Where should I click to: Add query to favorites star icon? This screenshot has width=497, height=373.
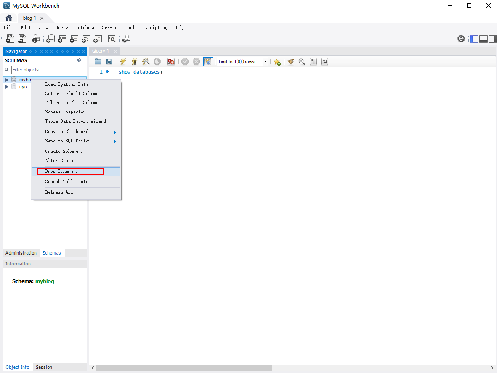[x=277, y=62]
